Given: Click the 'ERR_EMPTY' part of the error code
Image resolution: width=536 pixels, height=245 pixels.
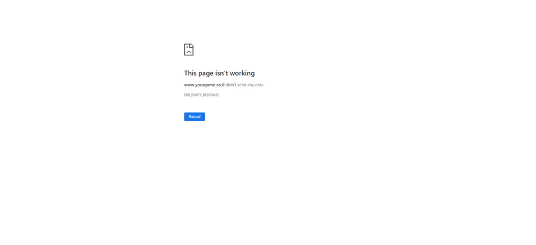Looking at the screenshot, I should 192,95.
